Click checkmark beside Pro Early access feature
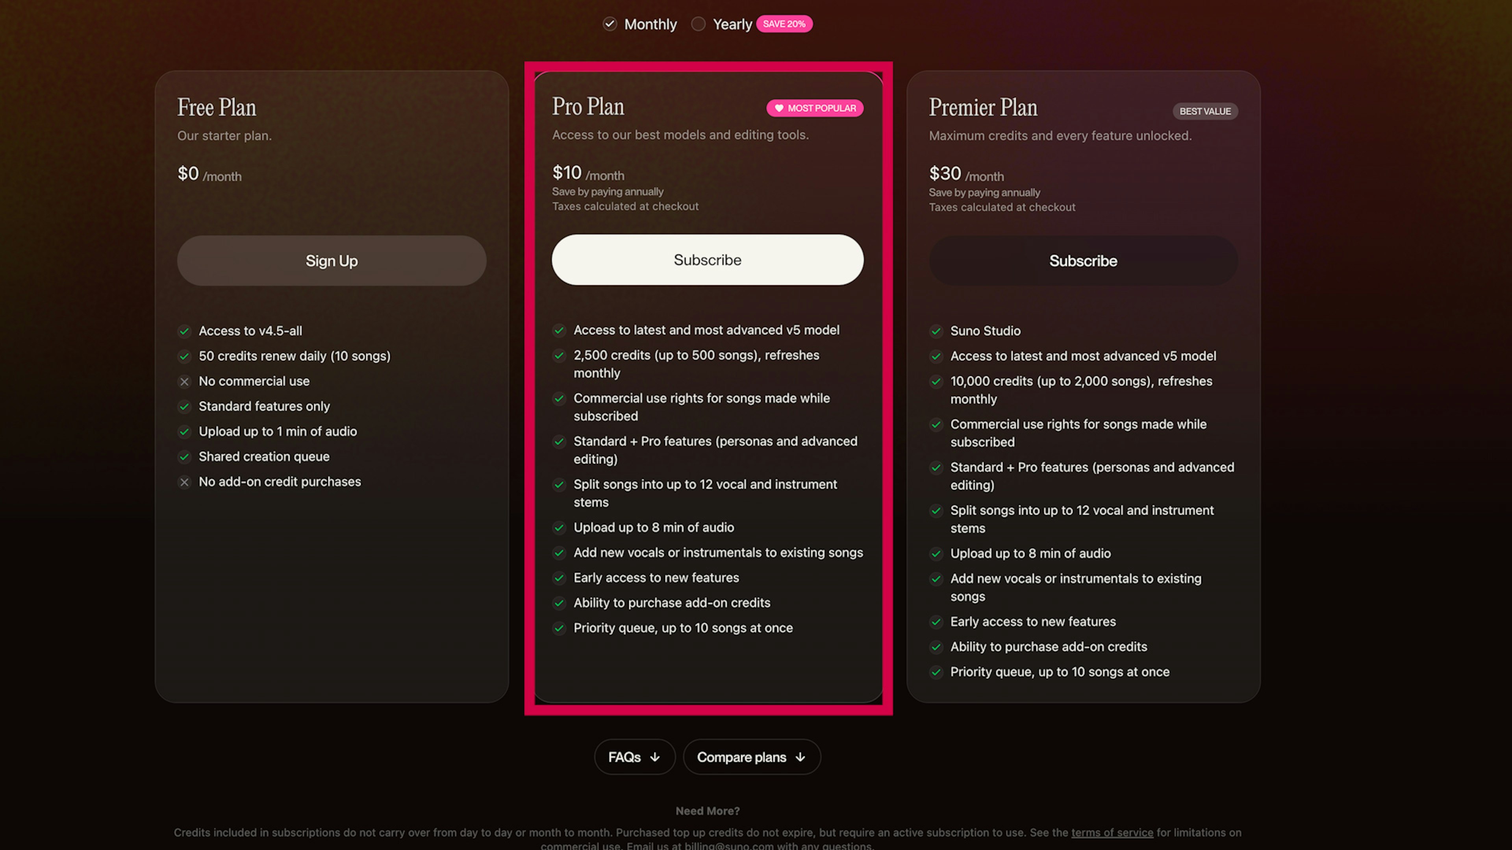The height and width of the screenshot is (850, 1512). [560, 578]
